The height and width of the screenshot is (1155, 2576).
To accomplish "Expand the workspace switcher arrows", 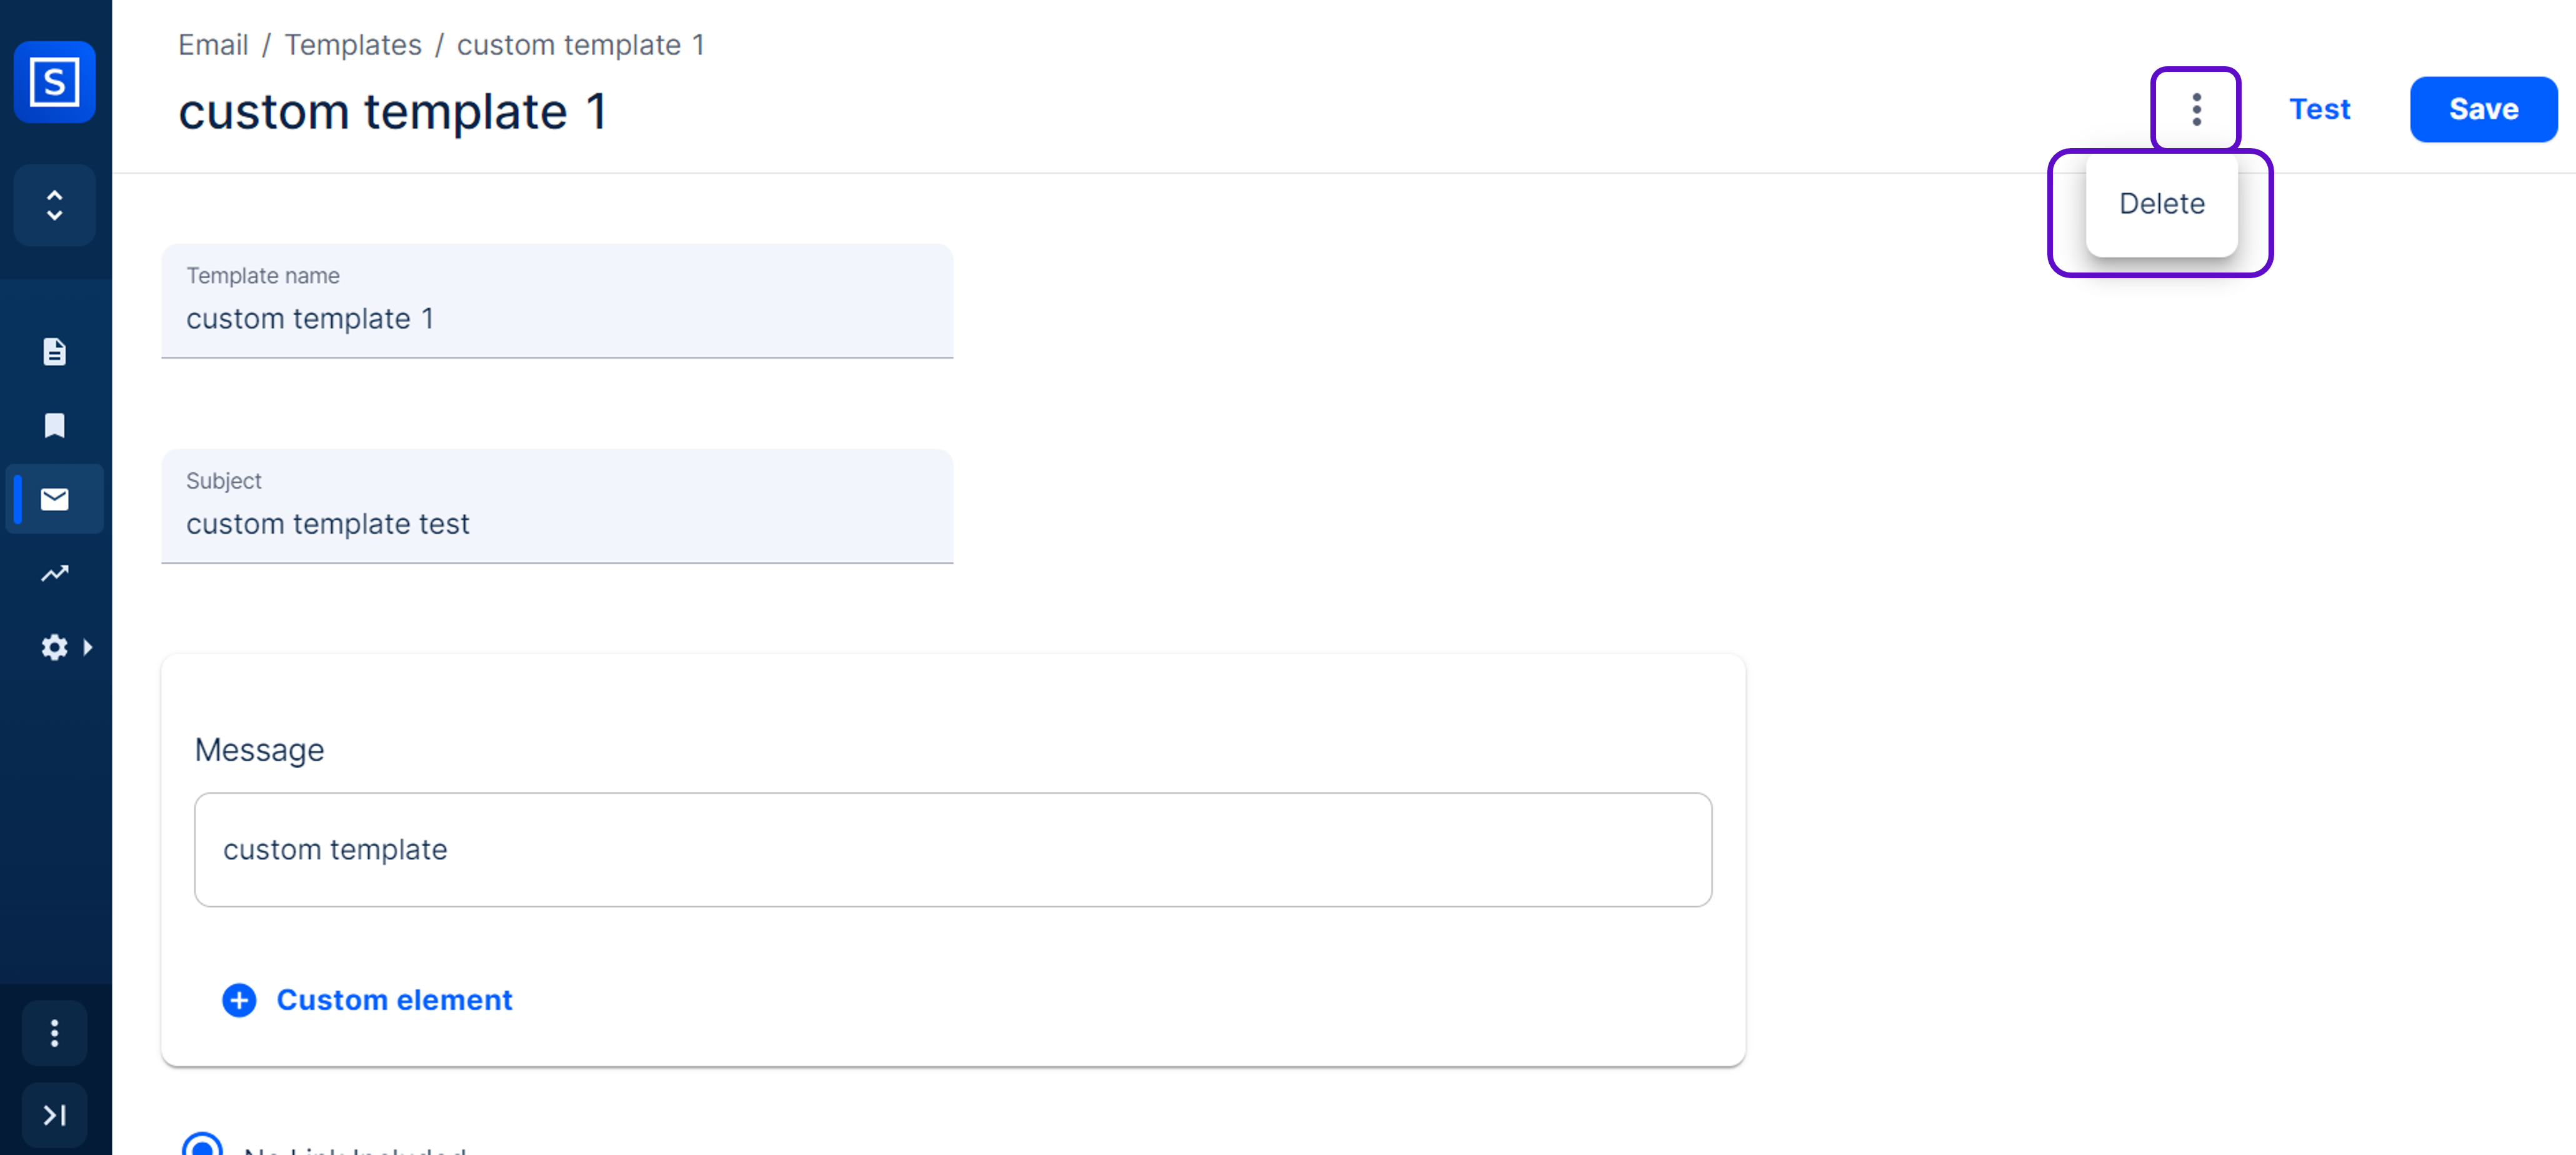I will coord(54,205).
